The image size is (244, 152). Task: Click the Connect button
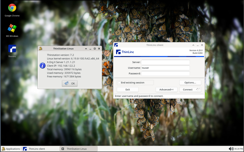click(190, 90)
